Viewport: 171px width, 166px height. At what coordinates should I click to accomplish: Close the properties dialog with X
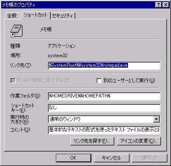point(166,5)
